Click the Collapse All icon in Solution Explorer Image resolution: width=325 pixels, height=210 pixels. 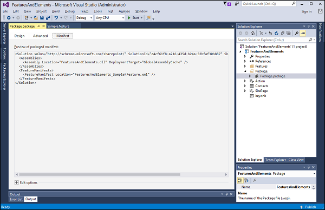283,33
